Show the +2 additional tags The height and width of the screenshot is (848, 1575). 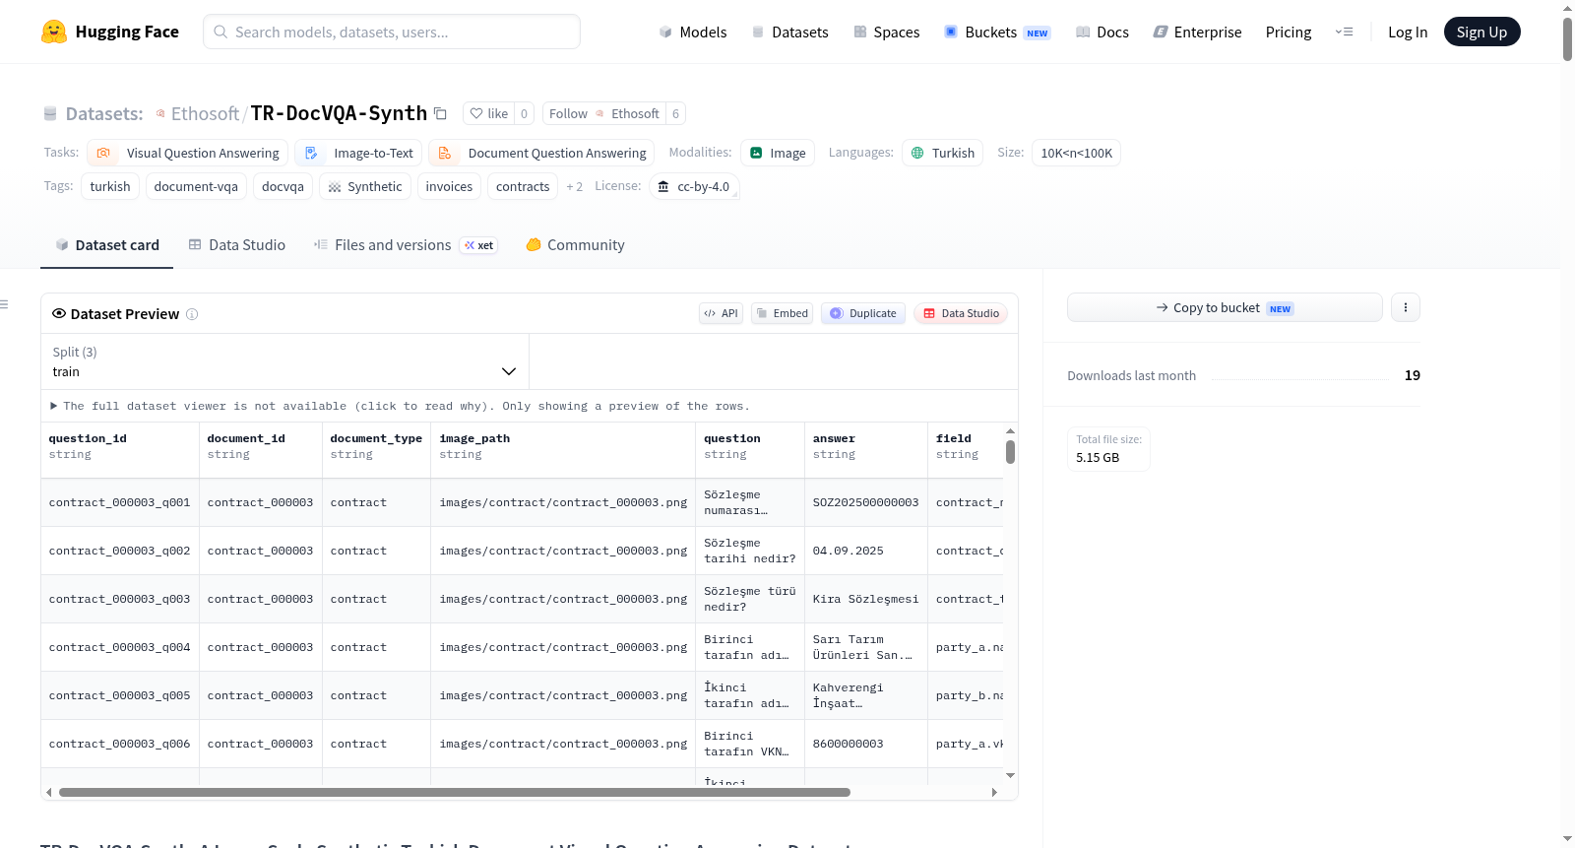575,186
